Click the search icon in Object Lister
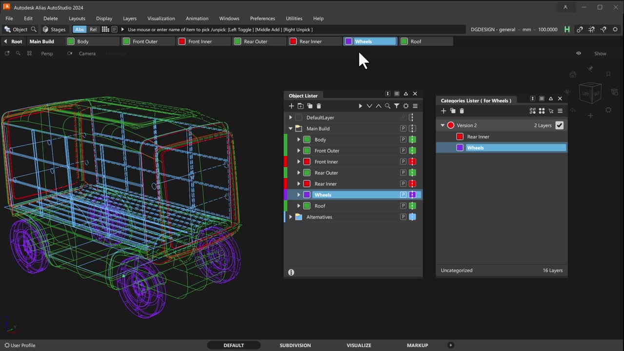Viewport: 624px width, 351px height. [x=388, y=106]
